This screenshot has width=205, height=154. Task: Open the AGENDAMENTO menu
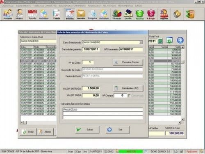(23, 6)
